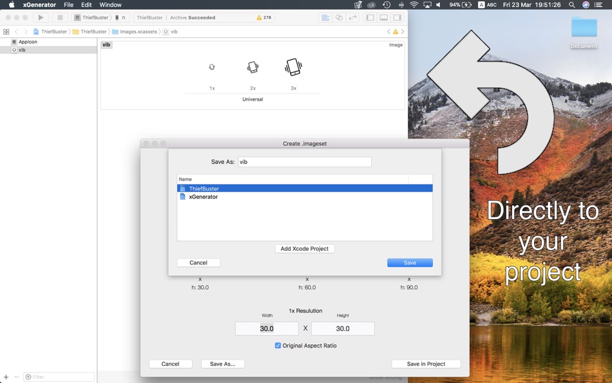Image resolution: width=612 pixels, height=383 pixels.
Task: Select the 3x vib image slot
Action: coord(294,67)
